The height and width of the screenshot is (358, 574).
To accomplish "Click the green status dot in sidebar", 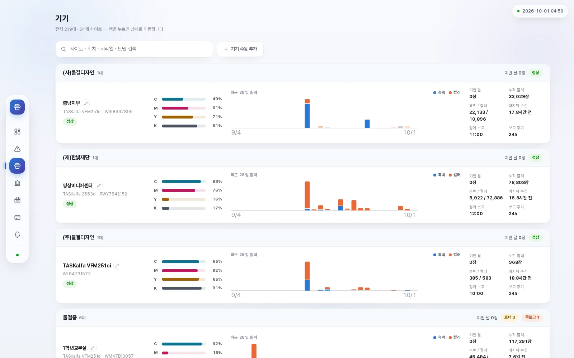I will [17, 255].
